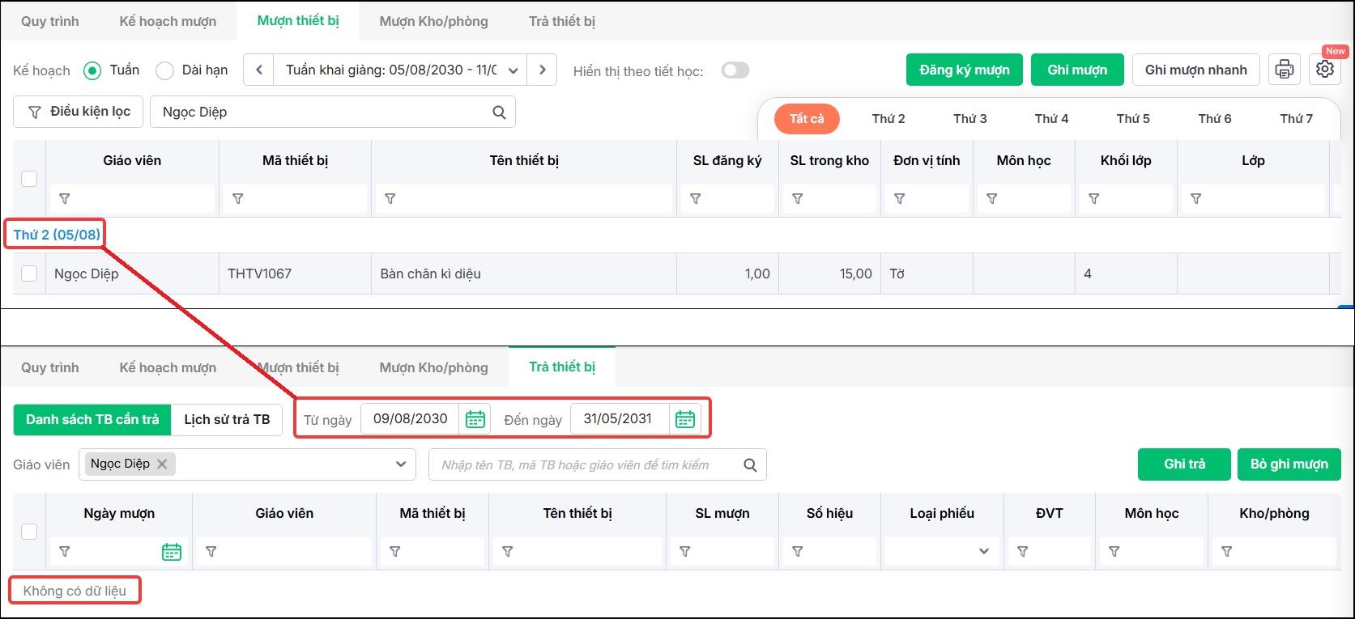Click calendar icon in Ngày mượn filter

click(x=172, y=552)
